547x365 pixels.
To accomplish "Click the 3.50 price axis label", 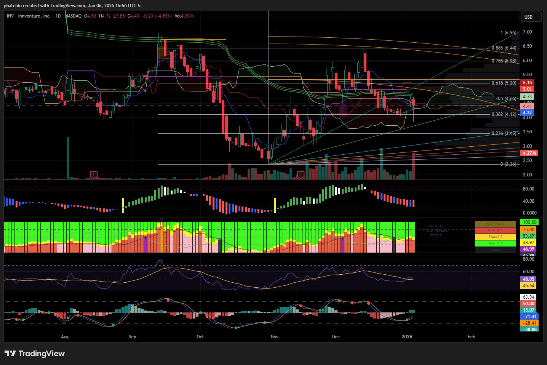I will click(x=528, y=132).
